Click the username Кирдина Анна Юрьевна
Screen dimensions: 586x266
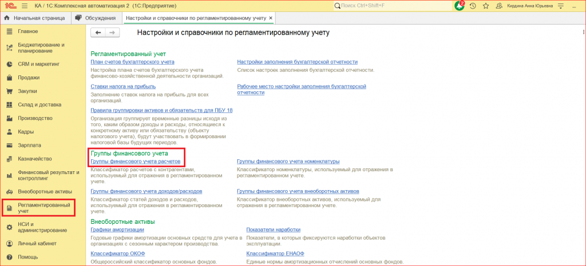(530, 6)
